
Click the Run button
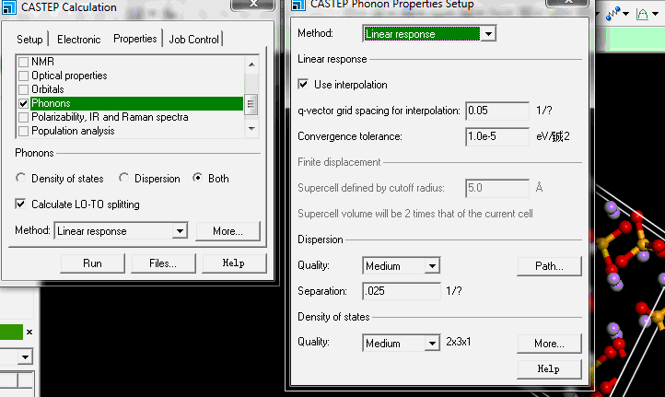92,263
